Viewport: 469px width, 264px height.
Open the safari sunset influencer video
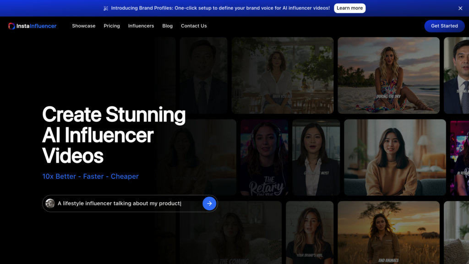coord(388,232)
